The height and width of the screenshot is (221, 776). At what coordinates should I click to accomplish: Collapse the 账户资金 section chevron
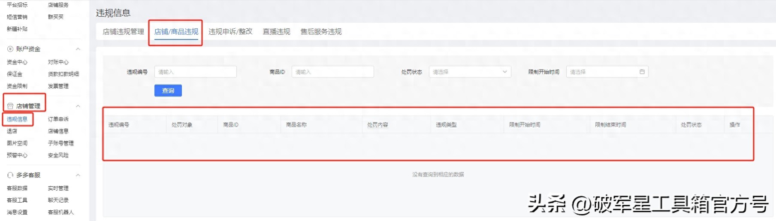pos(78,49)
